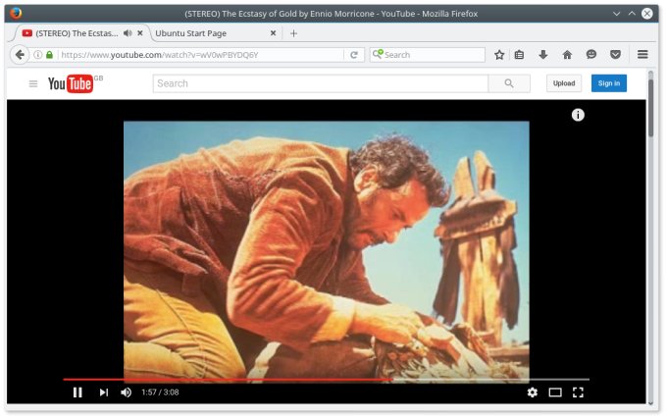Open the video settings gear
Viewport: 667px width, 419px height.
click(533, 393)
